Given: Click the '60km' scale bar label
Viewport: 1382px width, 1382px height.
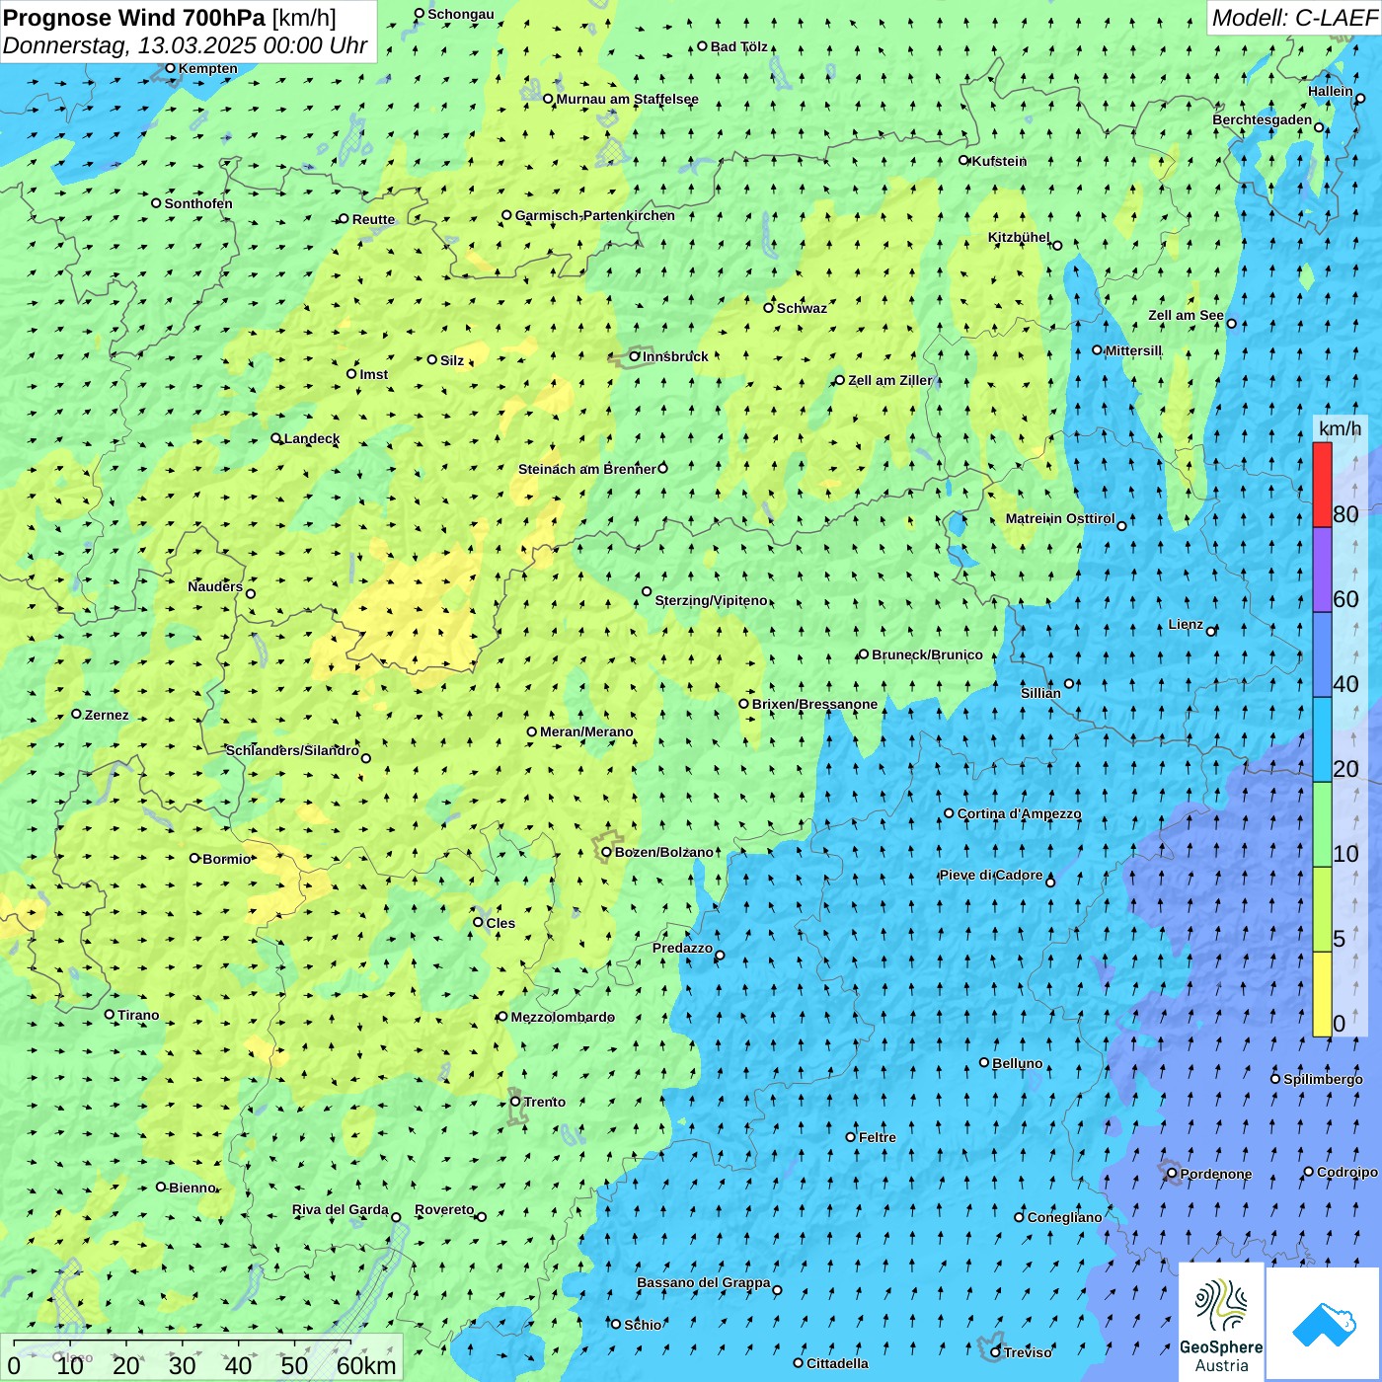Looking at the screenshot, I should click(x=366, y=1365).
